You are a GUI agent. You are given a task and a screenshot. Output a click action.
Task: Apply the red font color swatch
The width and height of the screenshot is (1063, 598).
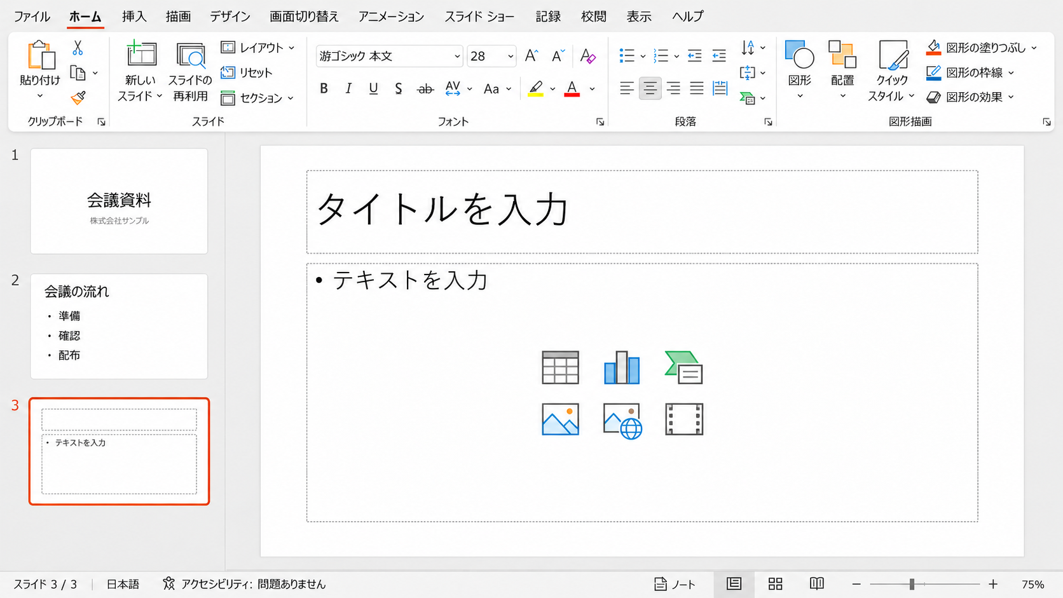572,89
